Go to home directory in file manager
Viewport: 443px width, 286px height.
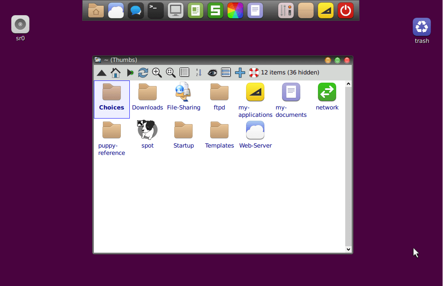point(115,73)
